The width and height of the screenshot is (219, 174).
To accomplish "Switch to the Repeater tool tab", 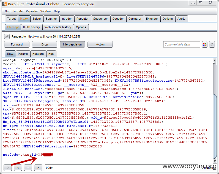I will (83, 19).
